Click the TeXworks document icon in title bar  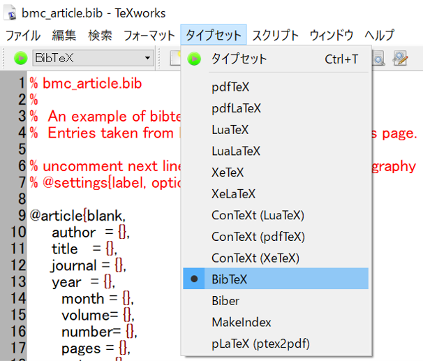click(x=10, y=14)
